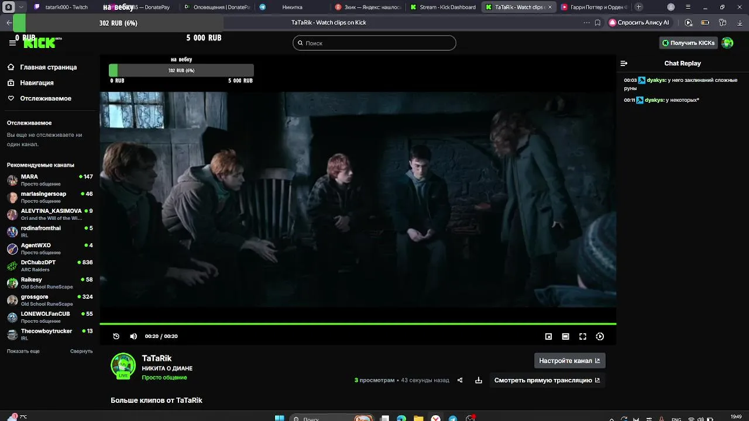Screen dimensions: 749x421
Task: Open the autoplay settings icon in player
Action: pyautogui.click(x=600, y=336)
